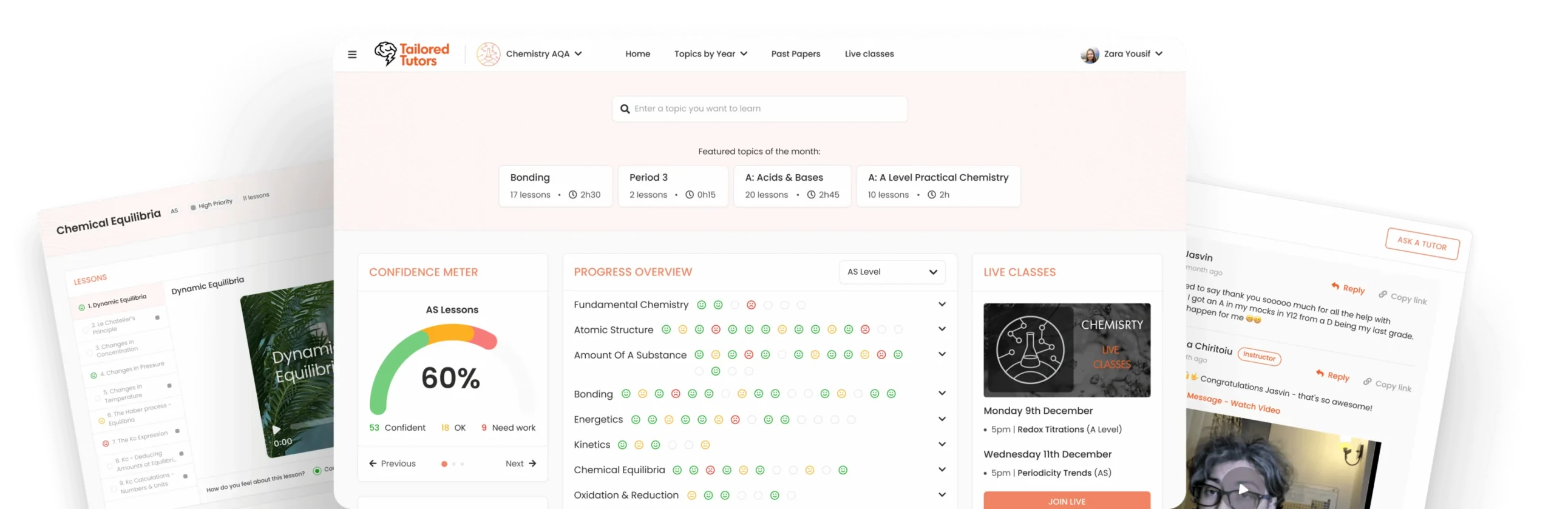This screenshot has height=509, width=1554.
Task: Click the first yellow face in Oxidation & Reduction
Action: point(691,496)
